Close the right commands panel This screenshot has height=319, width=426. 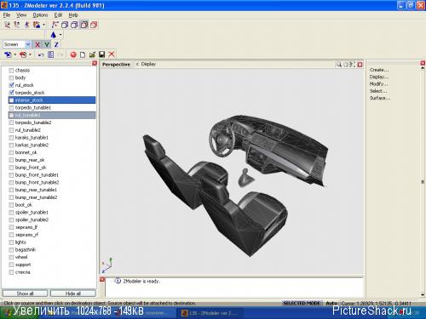(423, 63)
